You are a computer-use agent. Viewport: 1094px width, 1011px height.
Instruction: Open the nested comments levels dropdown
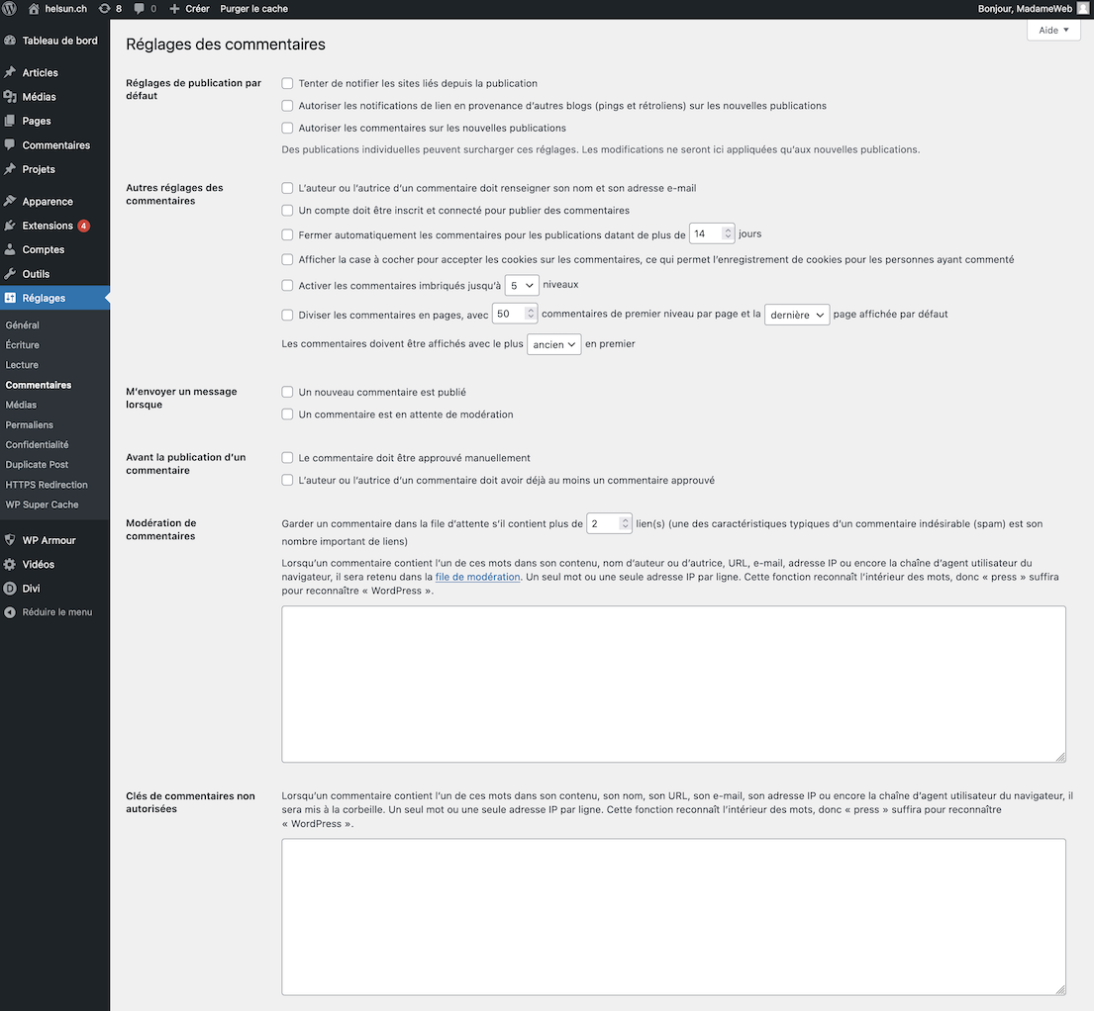click(x=522, y=285)
